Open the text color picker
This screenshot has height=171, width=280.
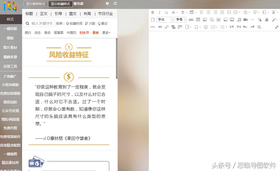pos(173,12)
